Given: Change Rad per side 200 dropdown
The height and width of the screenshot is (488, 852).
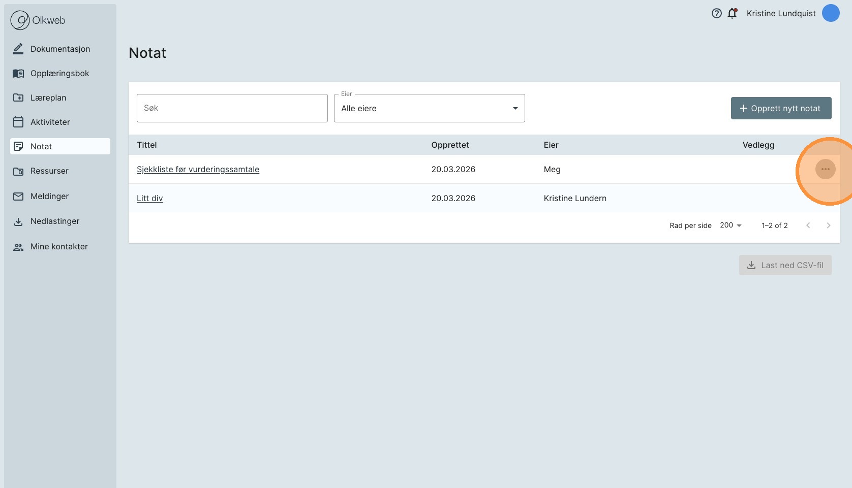Looking at the screenshot, I should click(731, 225).
